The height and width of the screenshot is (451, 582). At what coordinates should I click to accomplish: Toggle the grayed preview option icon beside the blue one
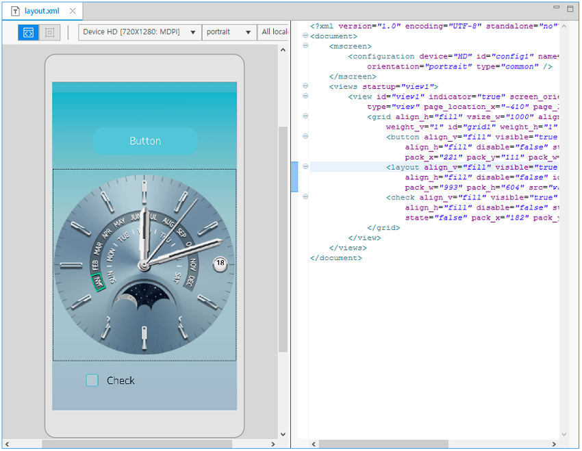[49, 32]
